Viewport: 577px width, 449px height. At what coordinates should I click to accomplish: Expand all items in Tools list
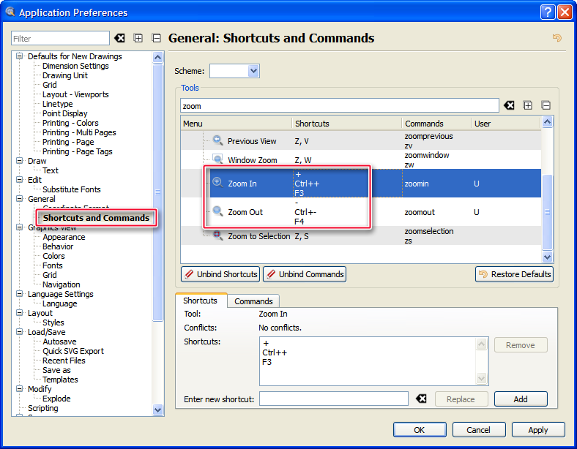coord(528,105)
